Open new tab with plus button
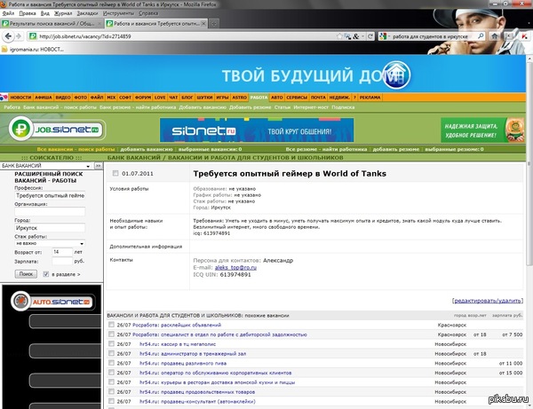Viewport: 533px width, 409px height. click(x=214, y=24)
